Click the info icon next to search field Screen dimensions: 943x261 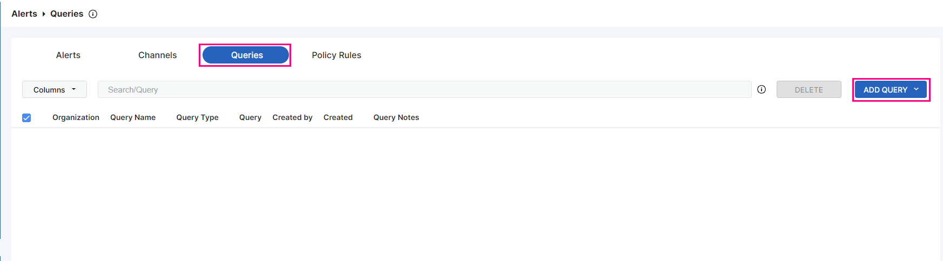pos(762,89)
